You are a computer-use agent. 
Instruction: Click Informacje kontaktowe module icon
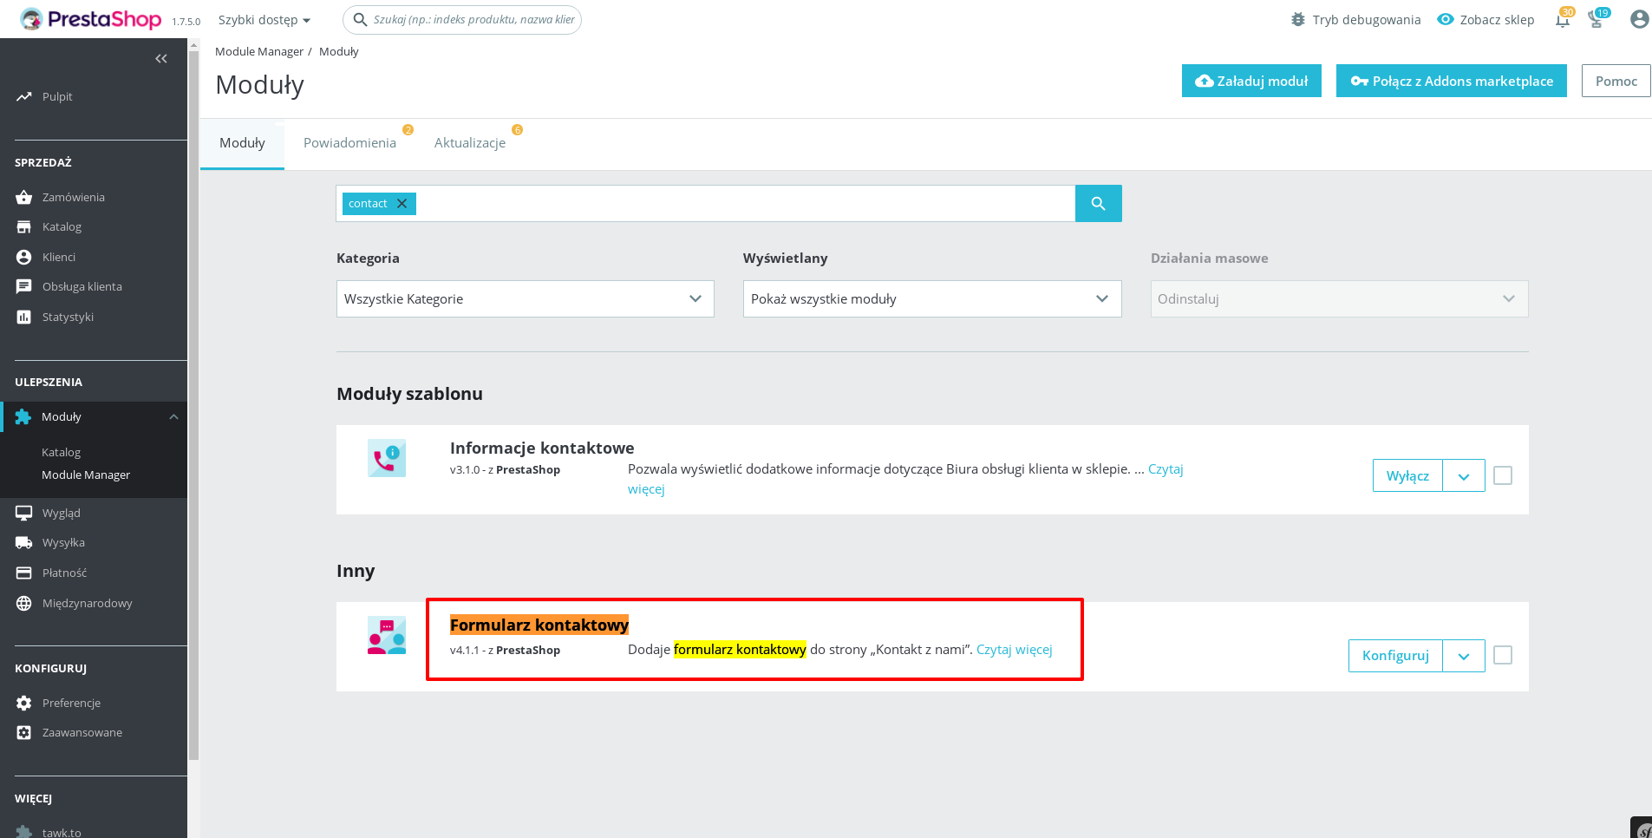[x=387, y=458]
